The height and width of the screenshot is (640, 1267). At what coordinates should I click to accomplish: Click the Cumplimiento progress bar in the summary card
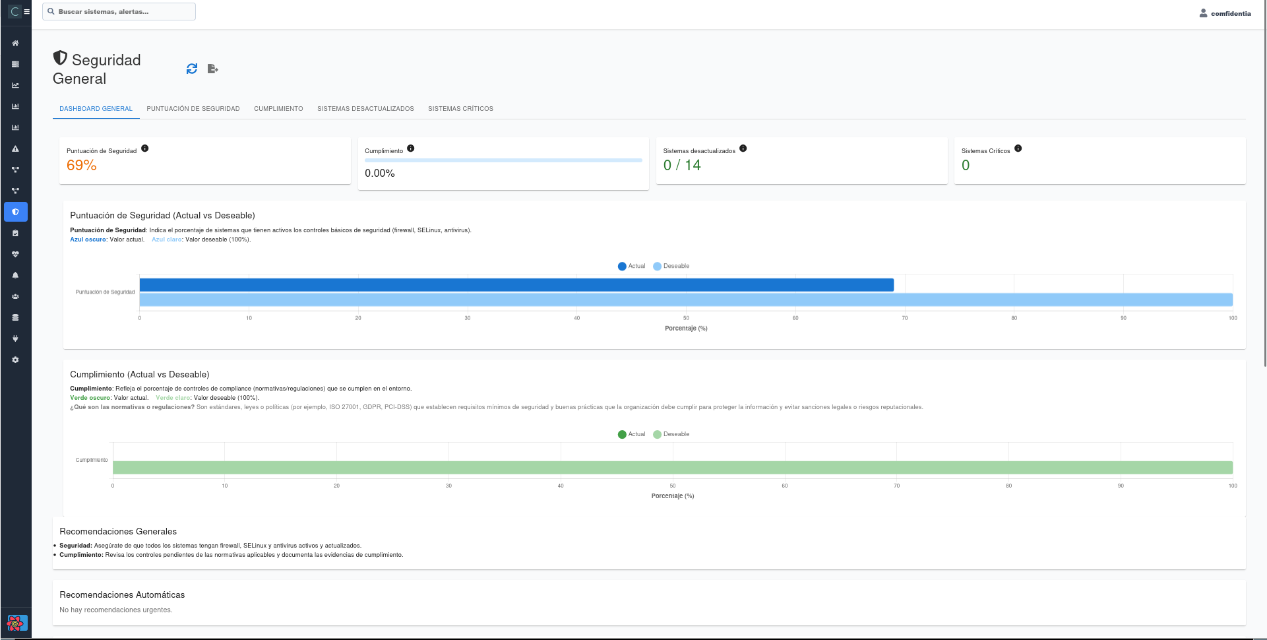pos(503,160)
